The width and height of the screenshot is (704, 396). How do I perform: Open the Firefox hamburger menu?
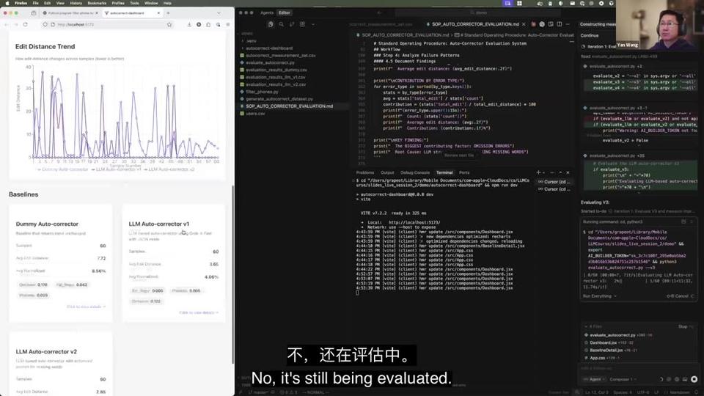[227, 24]
